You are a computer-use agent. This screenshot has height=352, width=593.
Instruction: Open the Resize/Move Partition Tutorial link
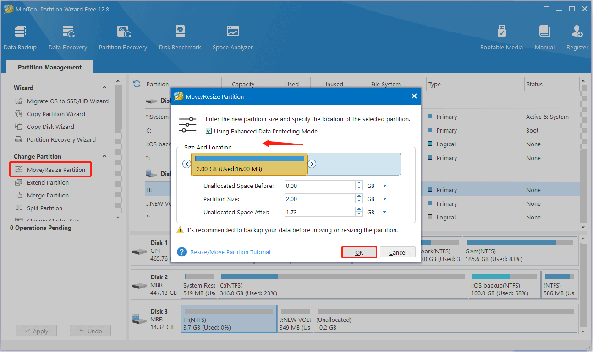[230, 252]
